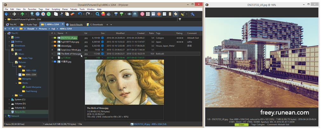
Task: Click the Fuji breadcrumb segment
Action: pos(53,29)
